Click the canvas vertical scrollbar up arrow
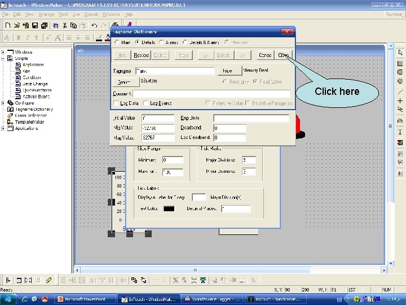This screenshot has width=406, height=305. (390, 46)
